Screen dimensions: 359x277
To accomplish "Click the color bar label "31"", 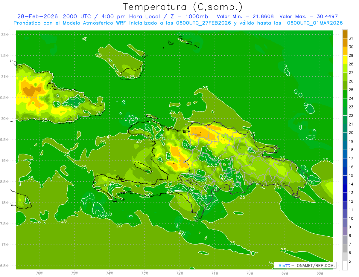I will pyautogui.click(x=351, y=38).
